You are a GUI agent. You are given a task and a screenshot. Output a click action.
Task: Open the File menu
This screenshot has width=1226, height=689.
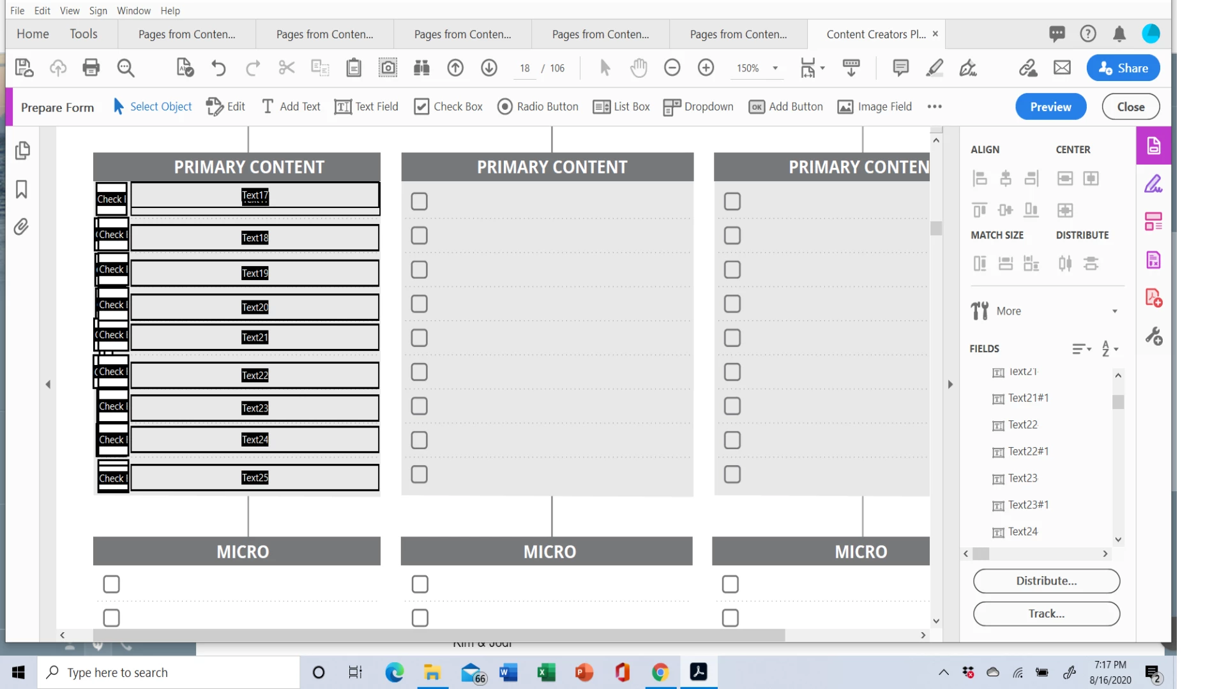point(17,10)
